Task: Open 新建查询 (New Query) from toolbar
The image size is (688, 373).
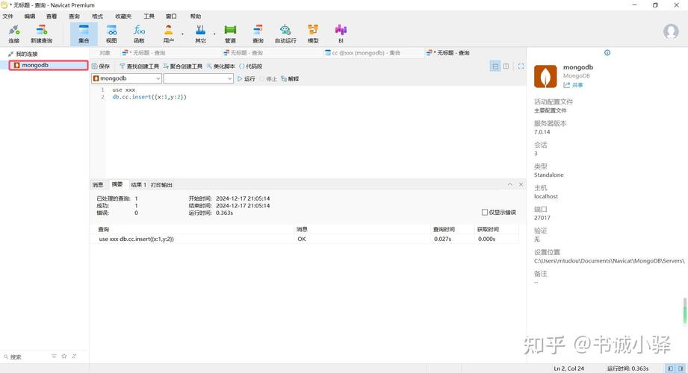Action: [41, 34]
